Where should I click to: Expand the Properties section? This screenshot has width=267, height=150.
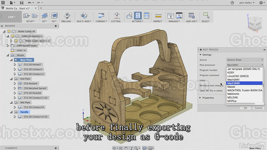200,98
